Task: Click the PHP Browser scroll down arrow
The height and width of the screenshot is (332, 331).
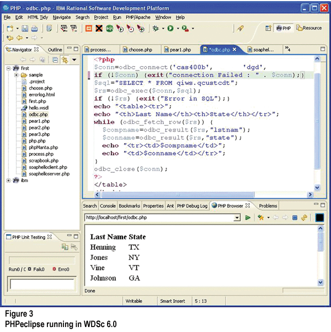Action: click(321, 282)
